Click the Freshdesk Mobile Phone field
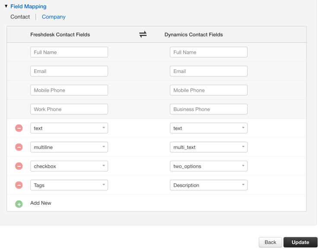Screen dimensions: 322x251 (69, 90)
